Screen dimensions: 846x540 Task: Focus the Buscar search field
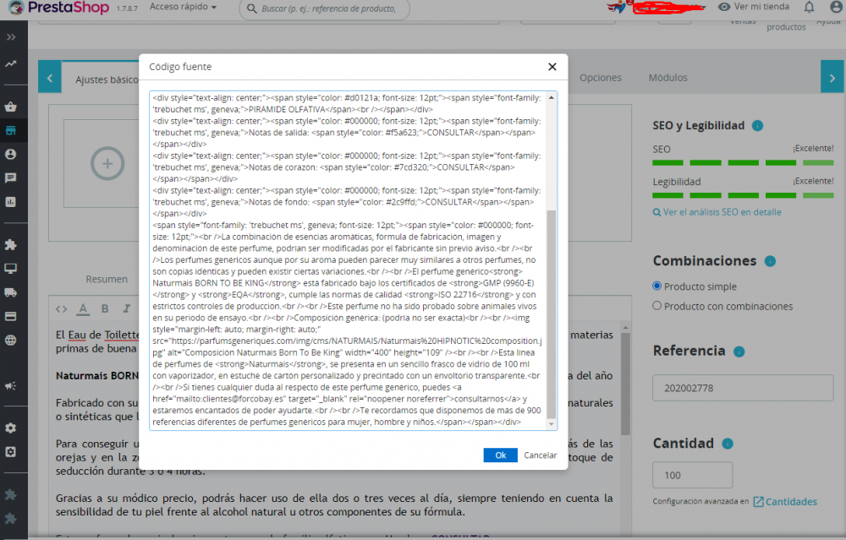(x=324, y=8)
